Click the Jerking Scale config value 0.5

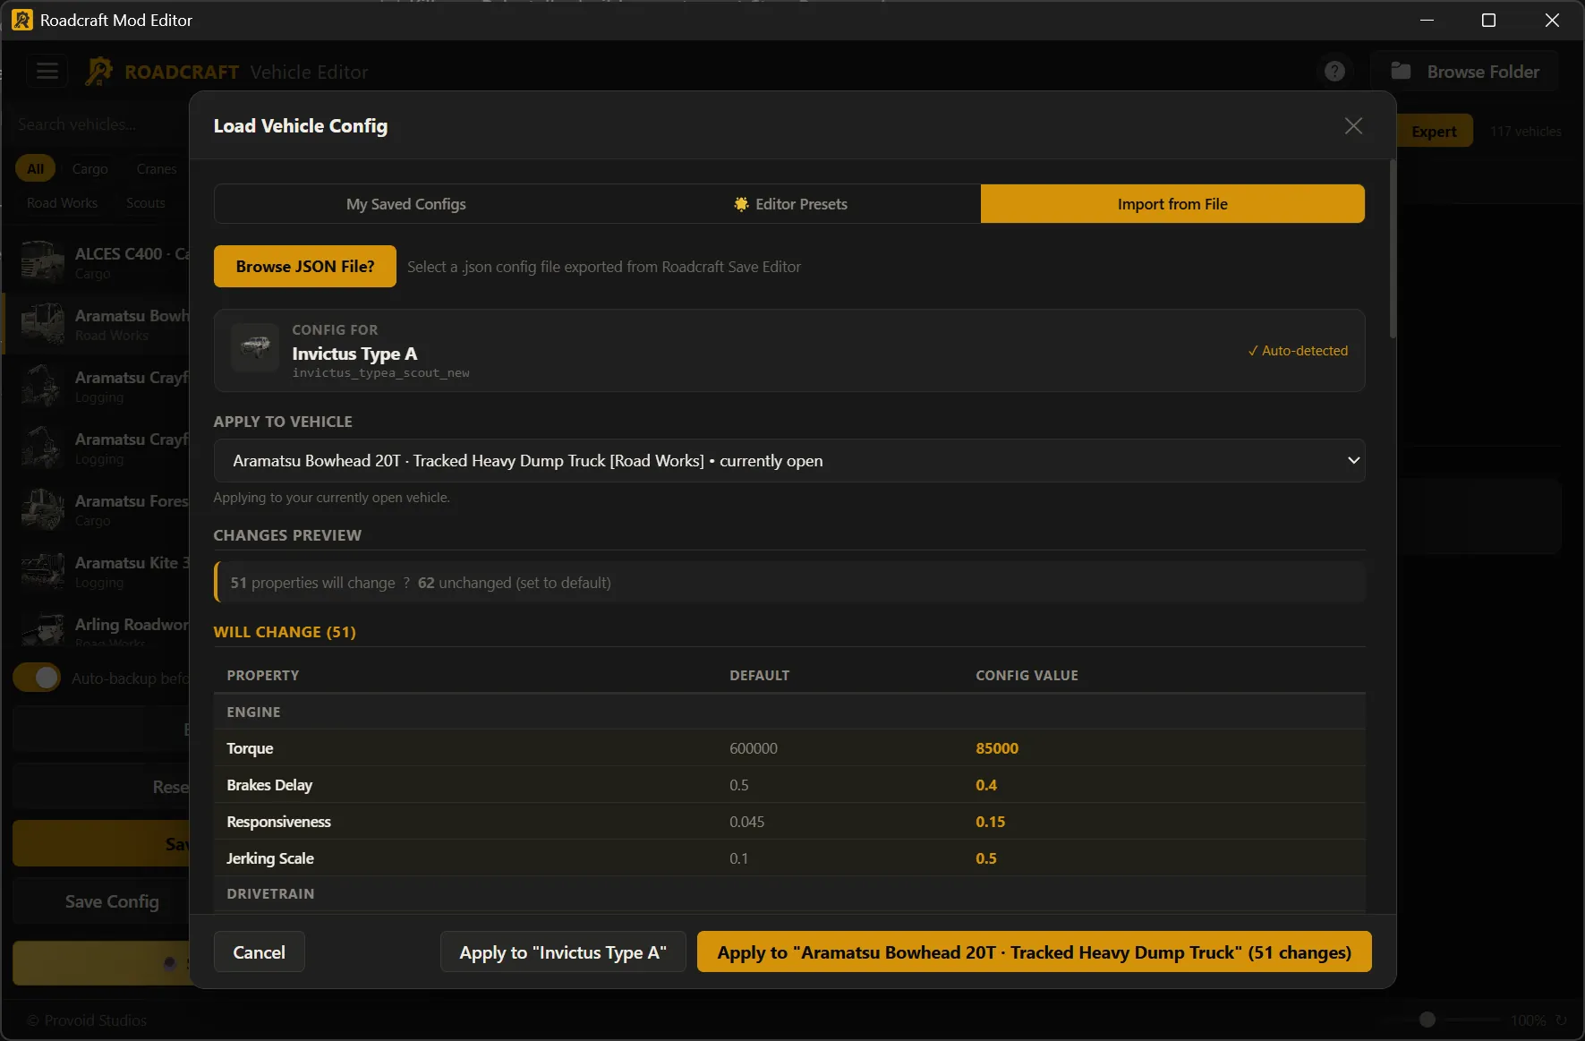pos(986,858)
